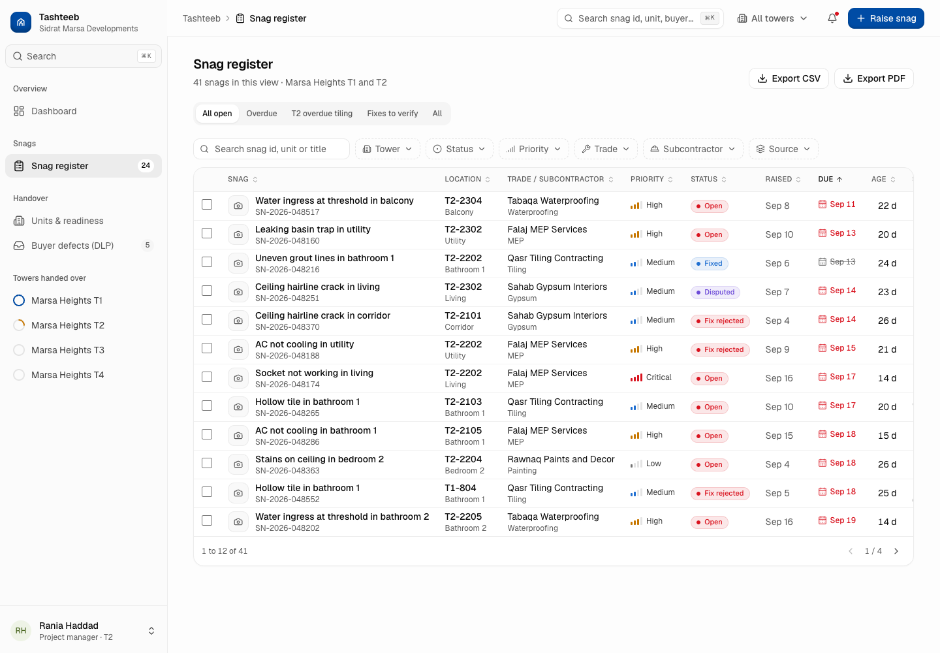The width and height of the screenshot is (940, 653).
Task: Expand the Status filter dropdown
Action: 460,149
